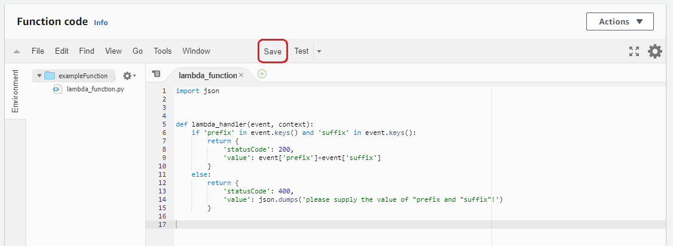Toggle the Environment side panel
This screenshot has width=673, height=246.
(x=16, y=91)
